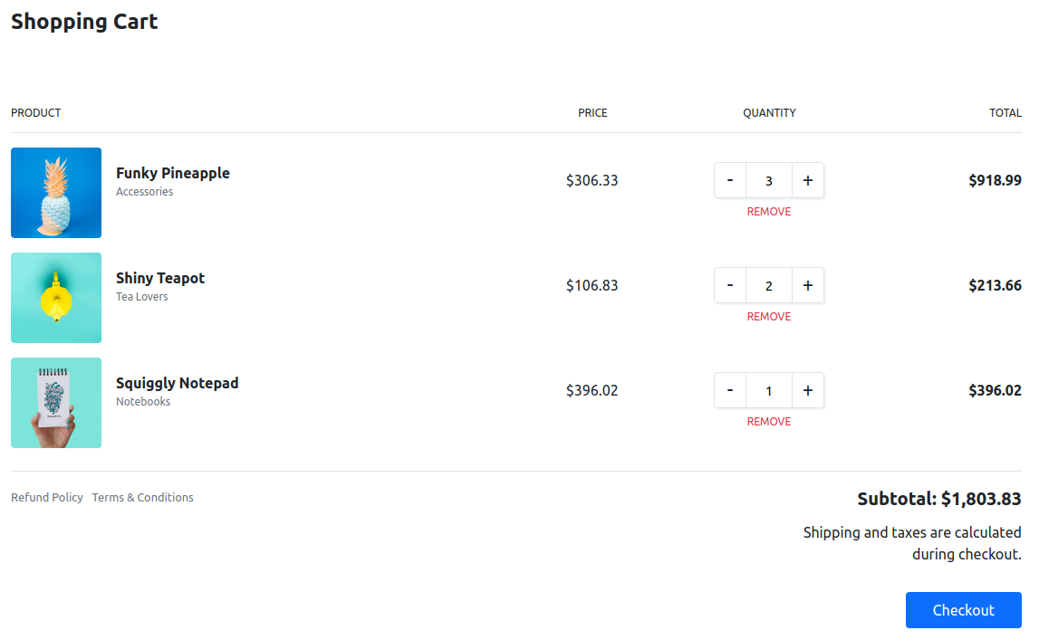Decrease Funky Pineapple quantity with minus button
This screenshot has width=1039, height=640.
pos(730,179)
